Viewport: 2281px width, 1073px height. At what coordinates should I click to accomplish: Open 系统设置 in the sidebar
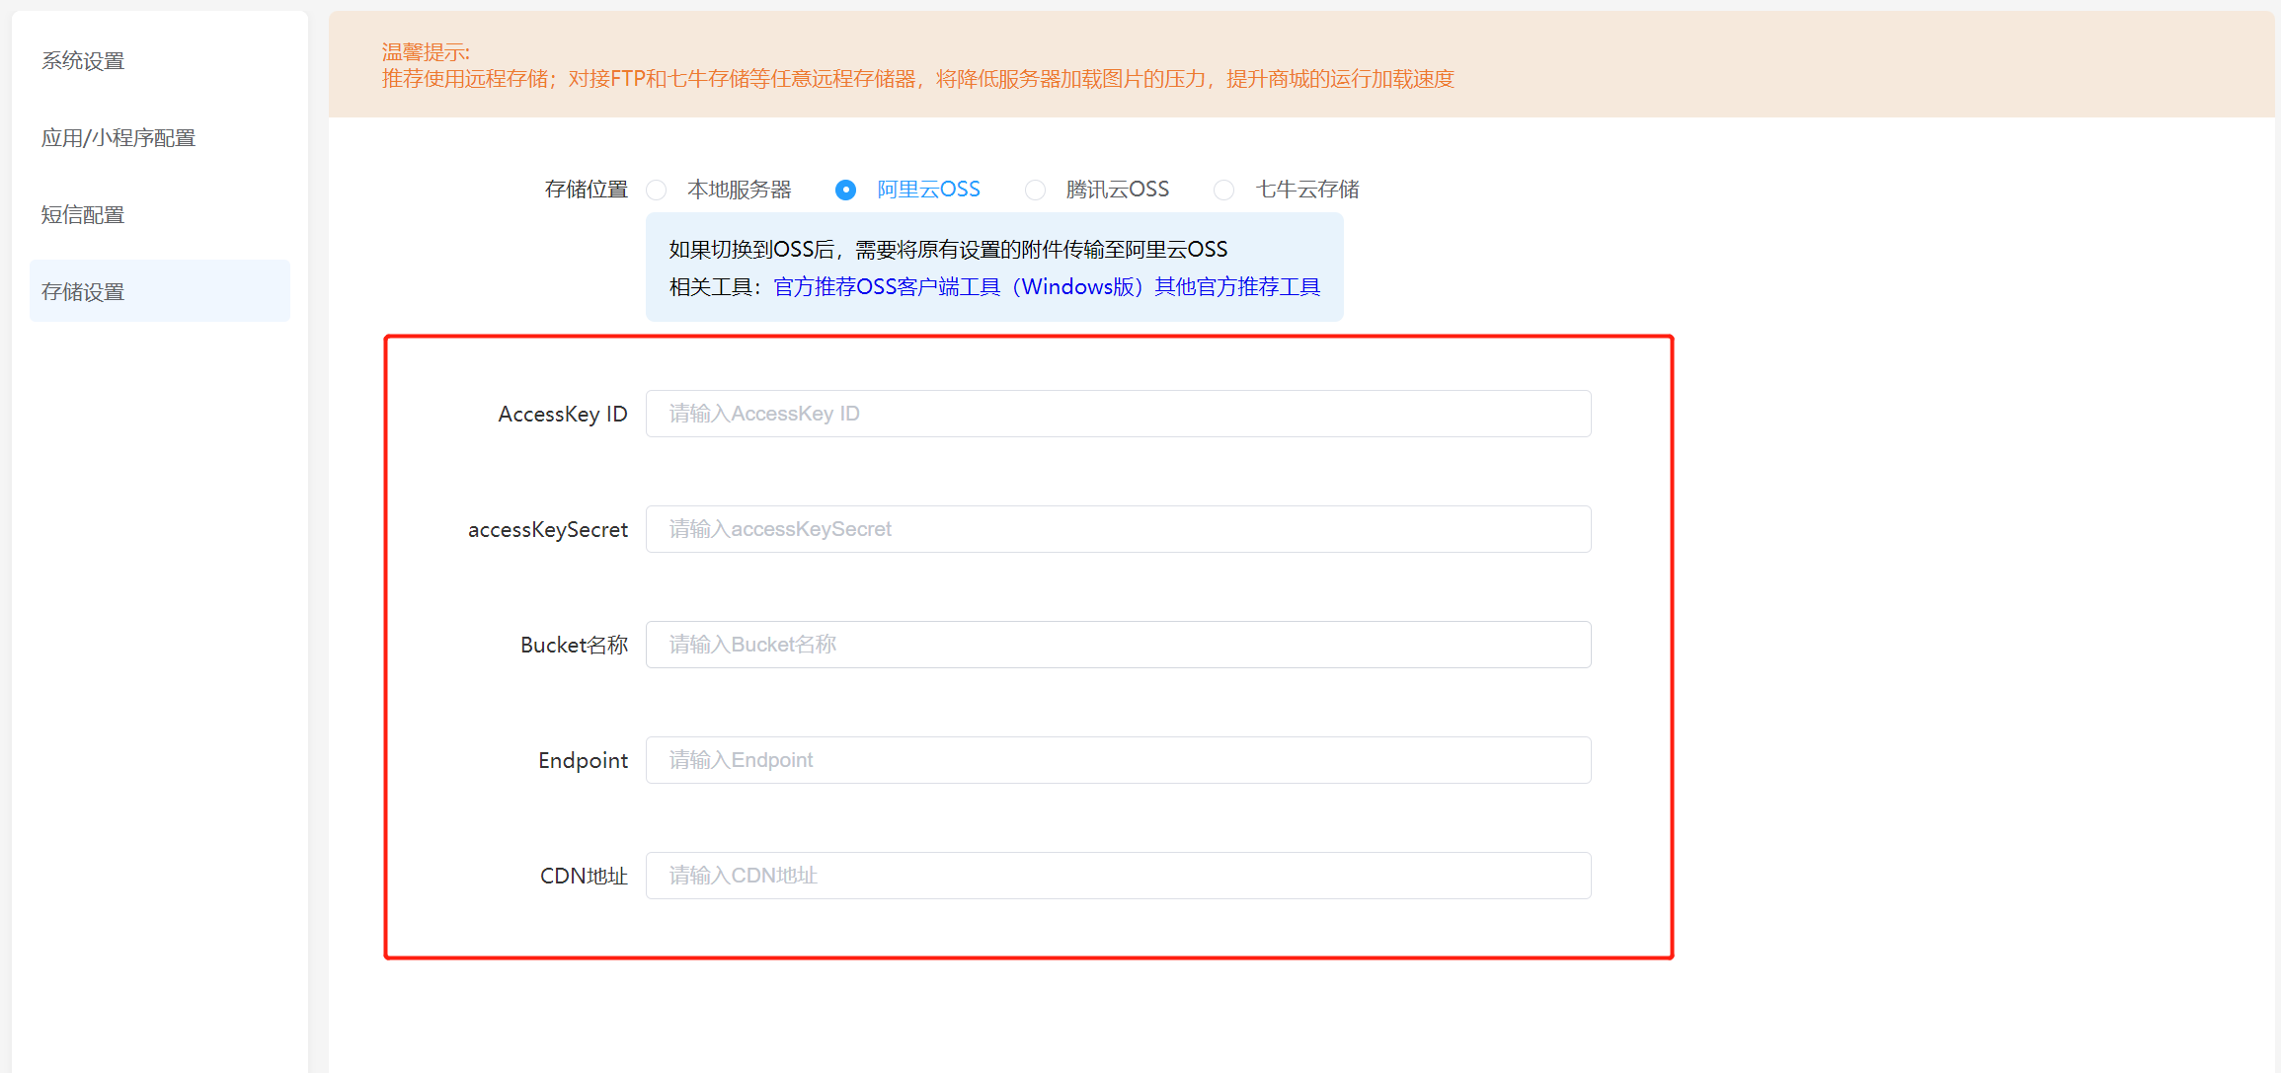pyautogui.click(x=83, y=61)
